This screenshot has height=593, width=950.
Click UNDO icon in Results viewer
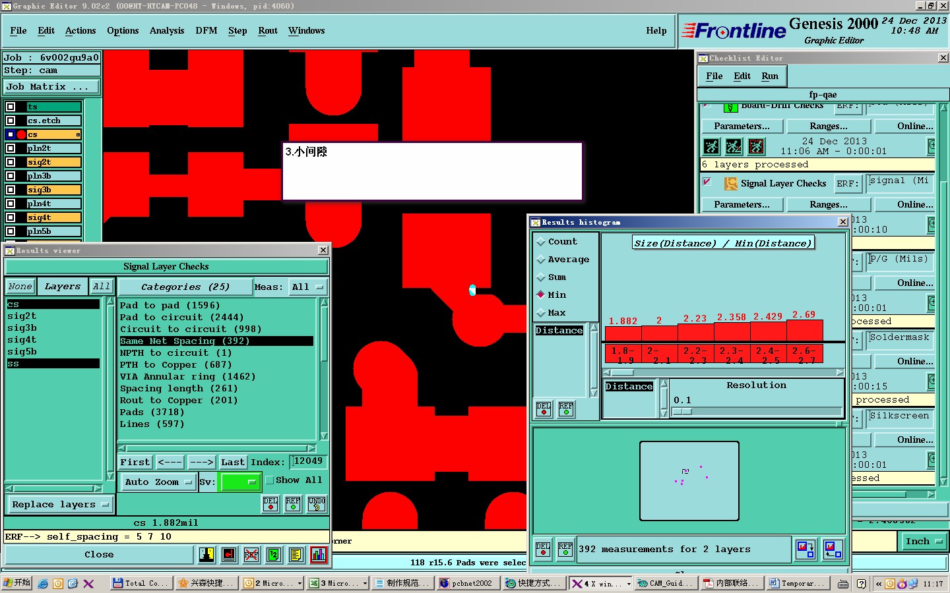click(x=317, y=504)
